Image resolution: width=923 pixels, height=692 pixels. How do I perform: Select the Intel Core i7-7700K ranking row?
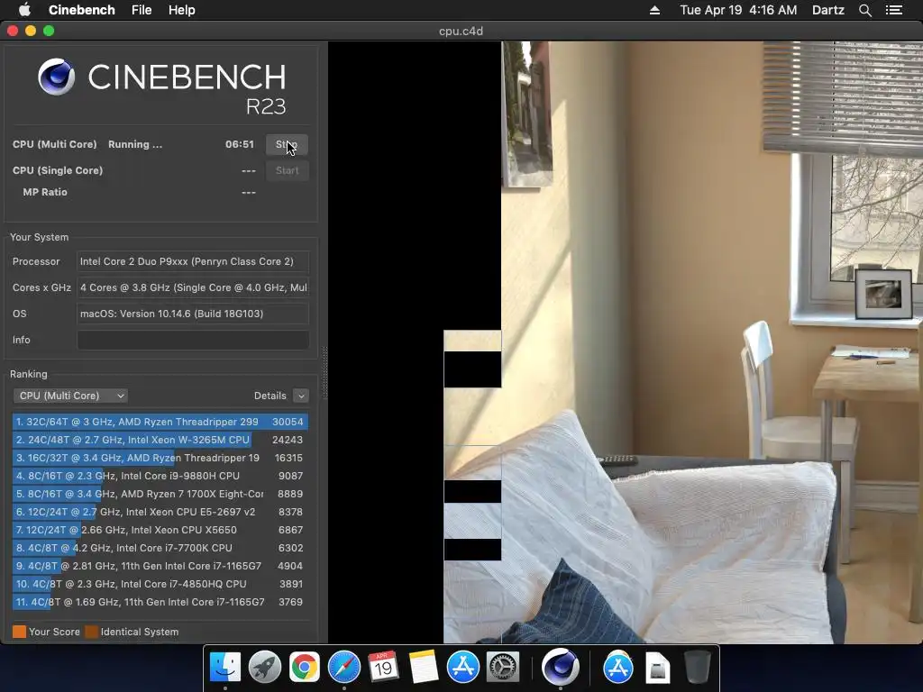pos(160,548)
